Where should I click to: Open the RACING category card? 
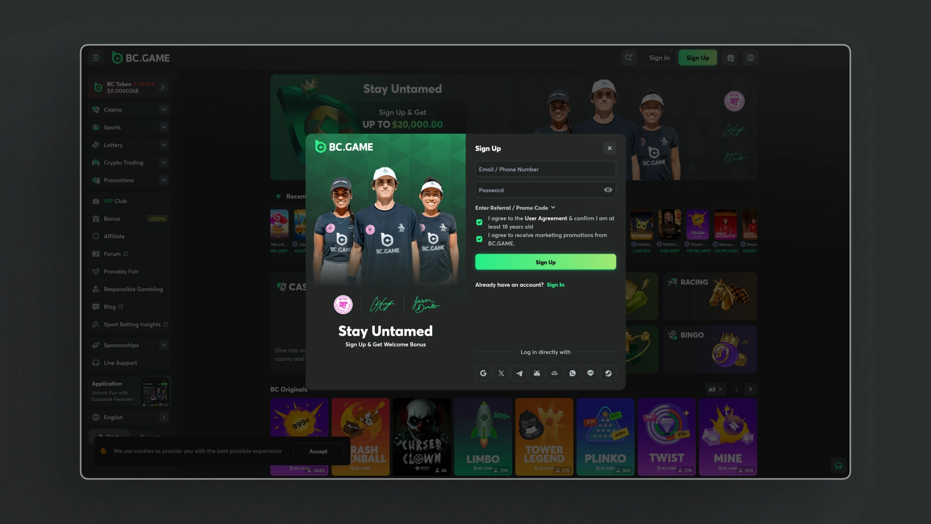coord(710,296)
